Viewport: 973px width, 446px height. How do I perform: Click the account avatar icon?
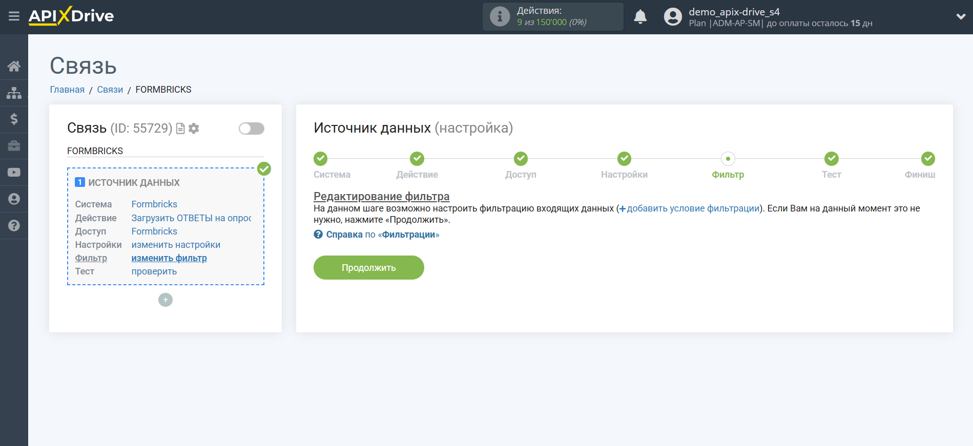(673, 17)
